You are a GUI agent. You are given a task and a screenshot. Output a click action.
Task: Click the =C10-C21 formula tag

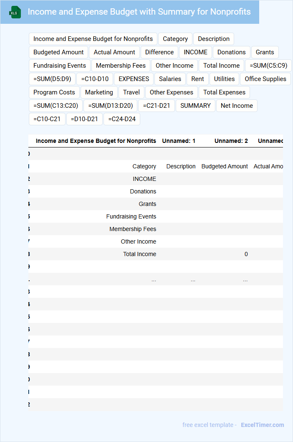pyautogui.click(x=47, y=119)
